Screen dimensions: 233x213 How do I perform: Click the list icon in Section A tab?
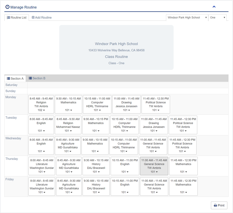9,79
